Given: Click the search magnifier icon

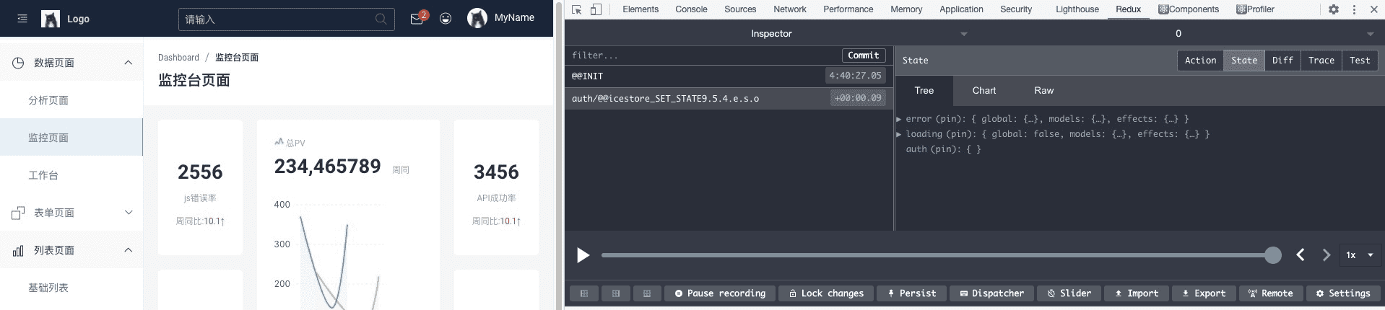Looking at the screenshot, I should click(381, 19).
